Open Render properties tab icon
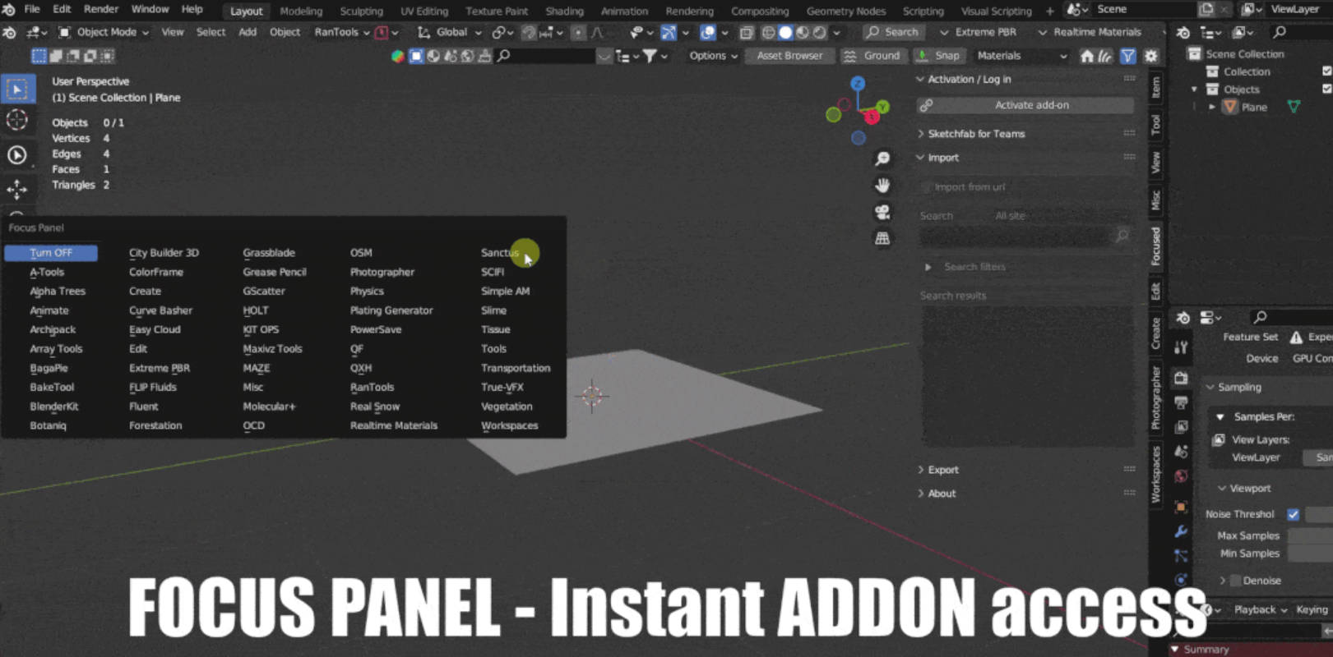Screen dimensions: 1333x657 (x=1181, y=378)
